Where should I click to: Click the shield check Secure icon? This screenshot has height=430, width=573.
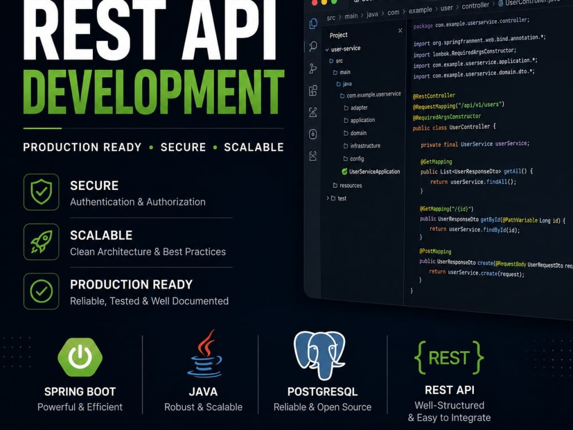(41, 192)
